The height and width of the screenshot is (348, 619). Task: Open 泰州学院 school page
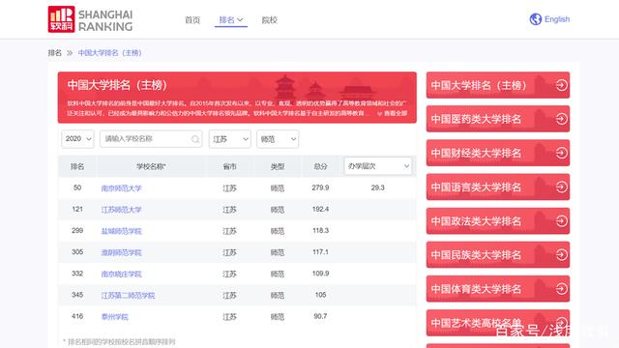[114, 317]
